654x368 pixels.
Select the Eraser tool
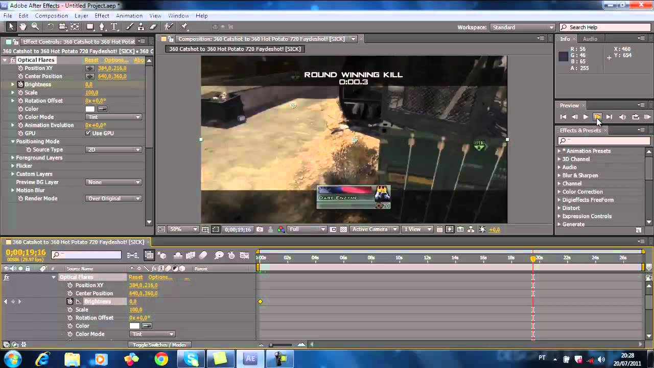pyautogui.click(x=153, y=27)
